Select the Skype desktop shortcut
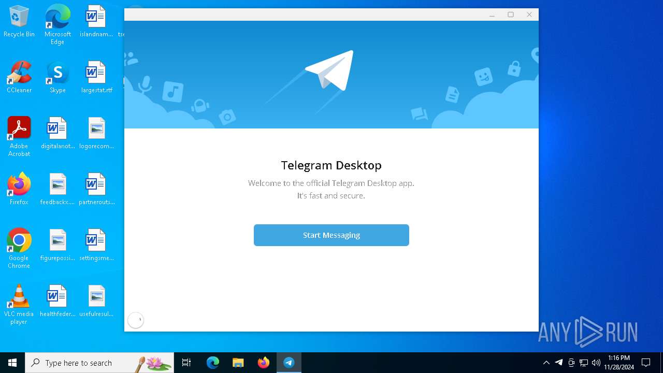Viewport: 663px width, 373px height. (x=57, y=78)
